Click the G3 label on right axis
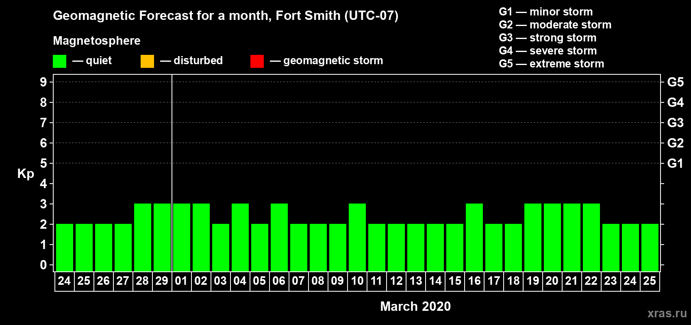 [675, 123]
